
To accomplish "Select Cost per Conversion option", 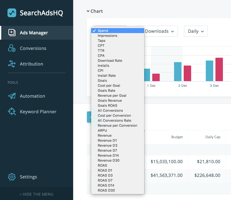I will pyautogui.click(x=118, y=115).
